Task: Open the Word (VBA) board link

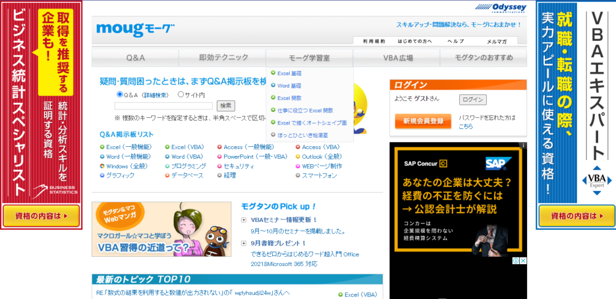Action: (x=187, y=156)
